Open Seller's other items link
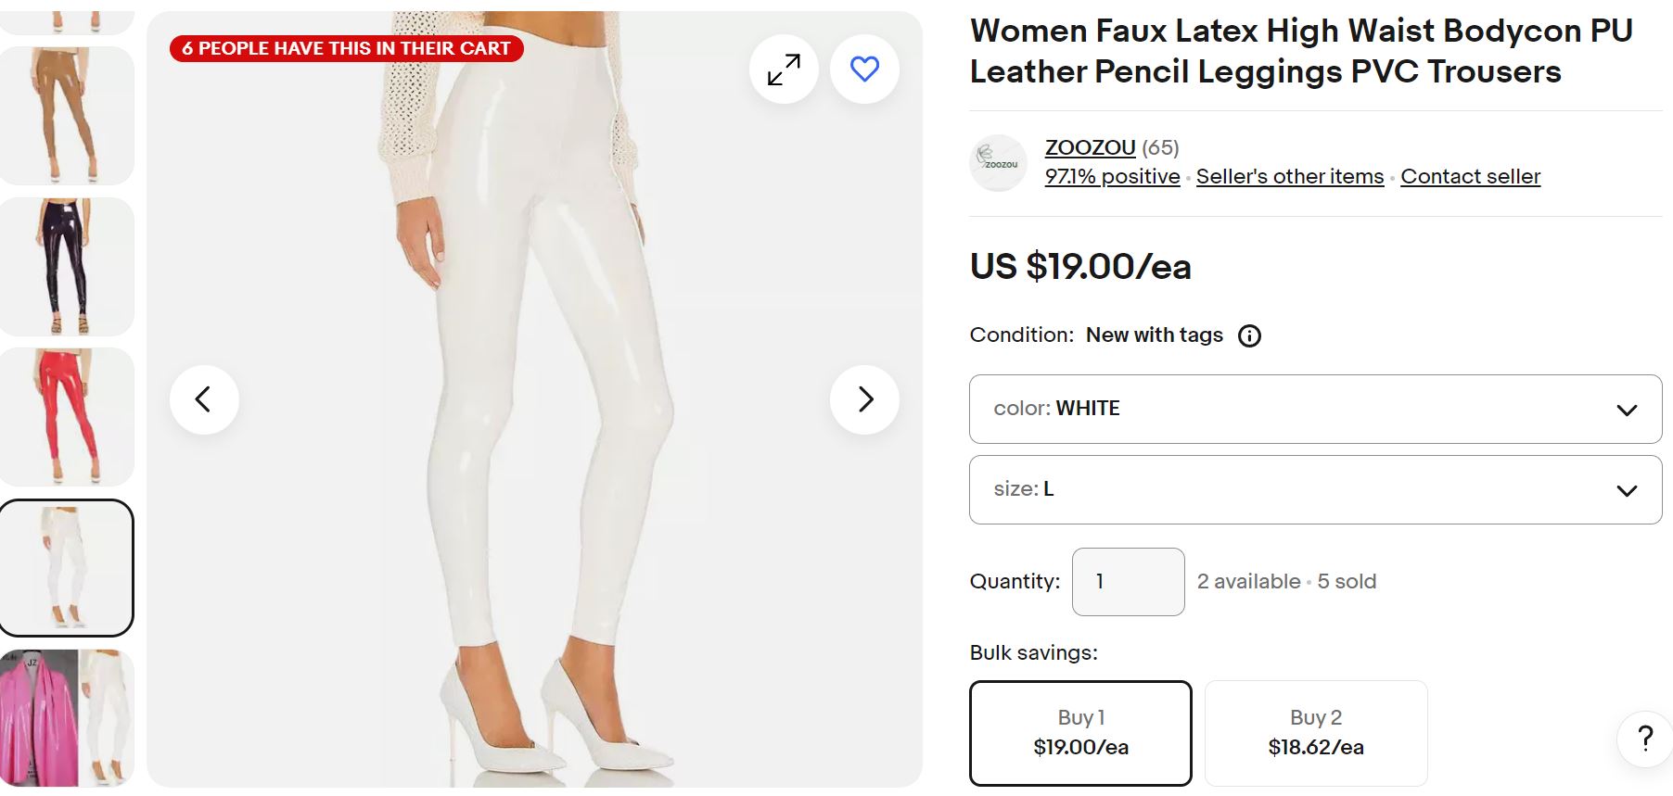This screenshot has width=1673, height=796. 1289,177
